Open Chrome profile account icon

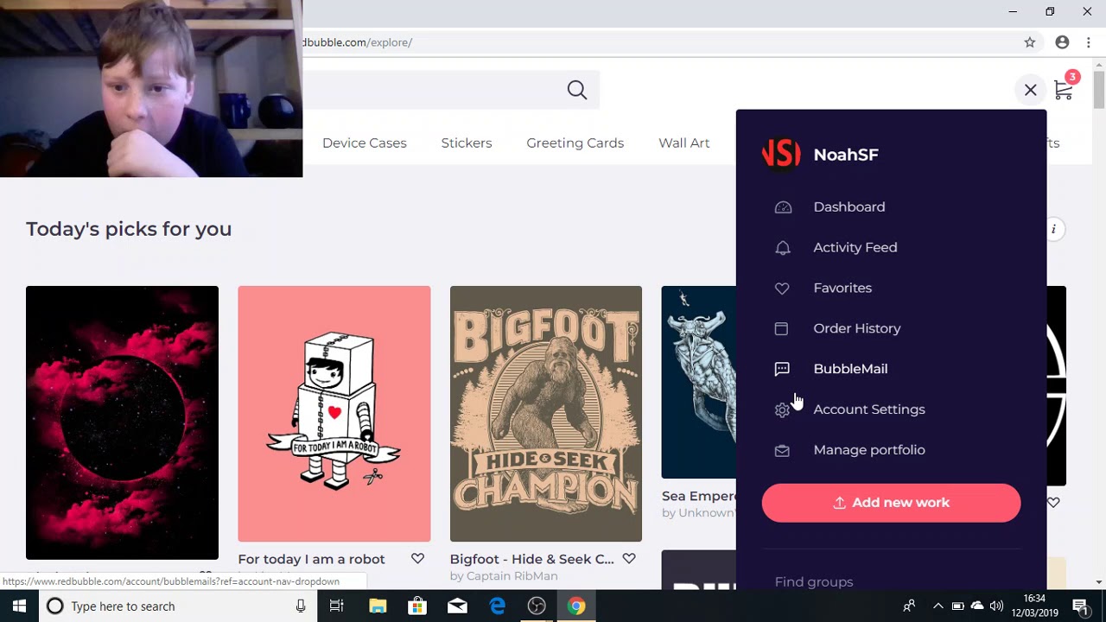pos(1062,42)
